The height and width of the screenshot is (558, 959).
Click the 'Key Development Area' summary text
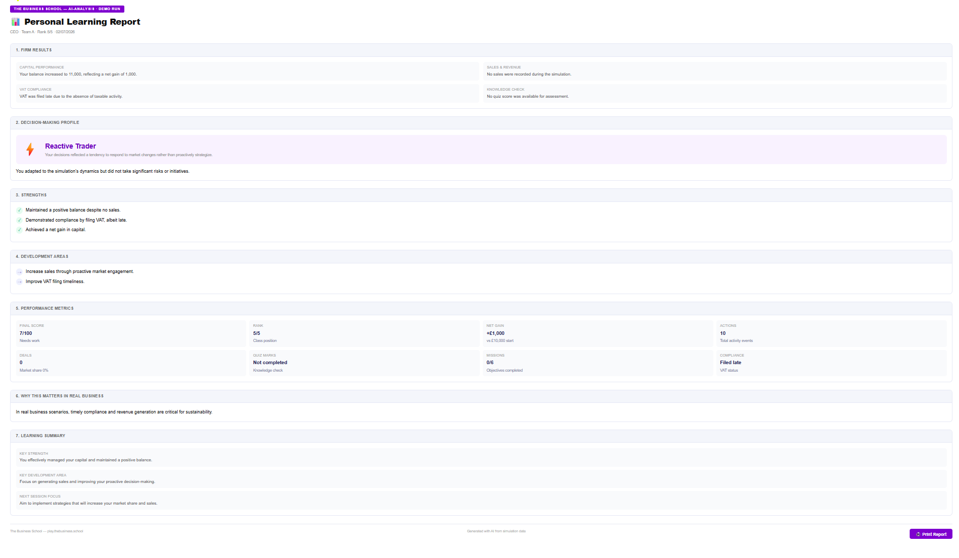tap(87, 481)
